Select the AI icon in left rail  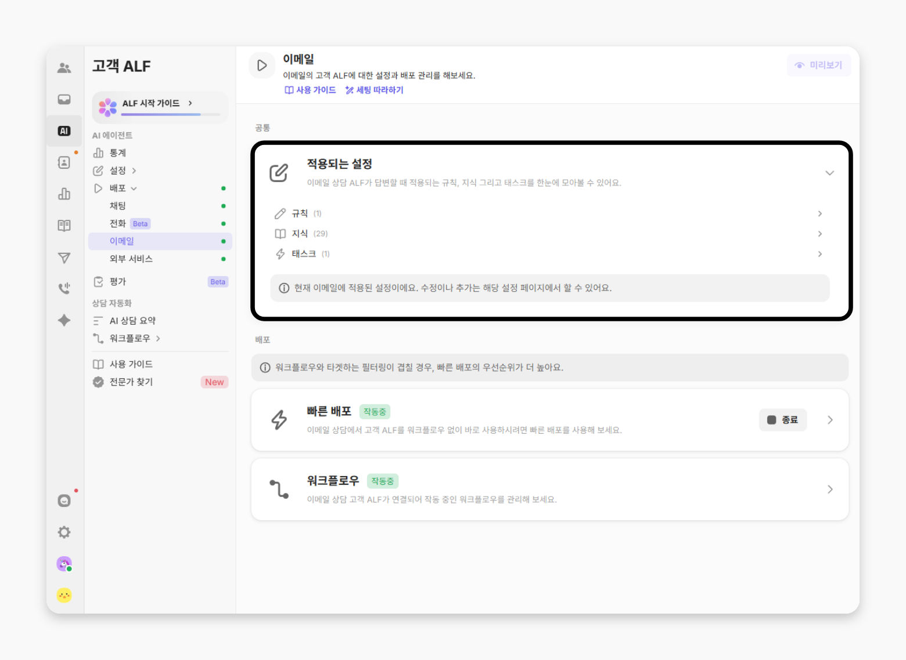point(64,131)
